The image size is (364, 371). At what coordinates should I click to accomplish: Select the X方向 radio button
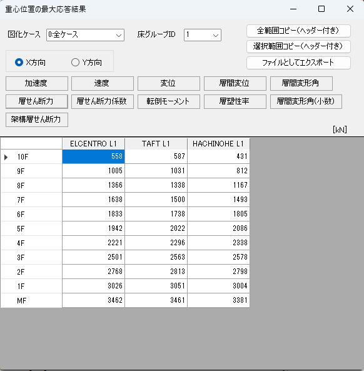[19, 63]
